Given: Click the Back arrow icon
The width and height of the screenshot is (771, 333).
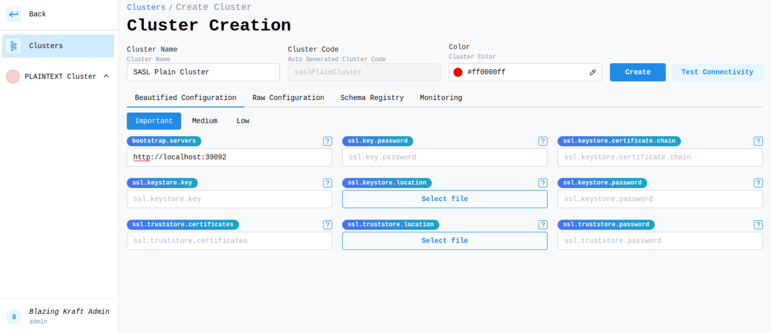Looking at the screenshot, I should 14,14.
